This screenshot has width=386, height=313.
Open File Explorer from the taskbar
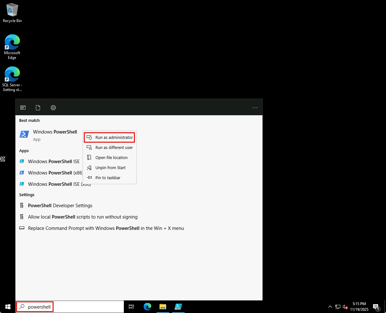tap(163, 306)
